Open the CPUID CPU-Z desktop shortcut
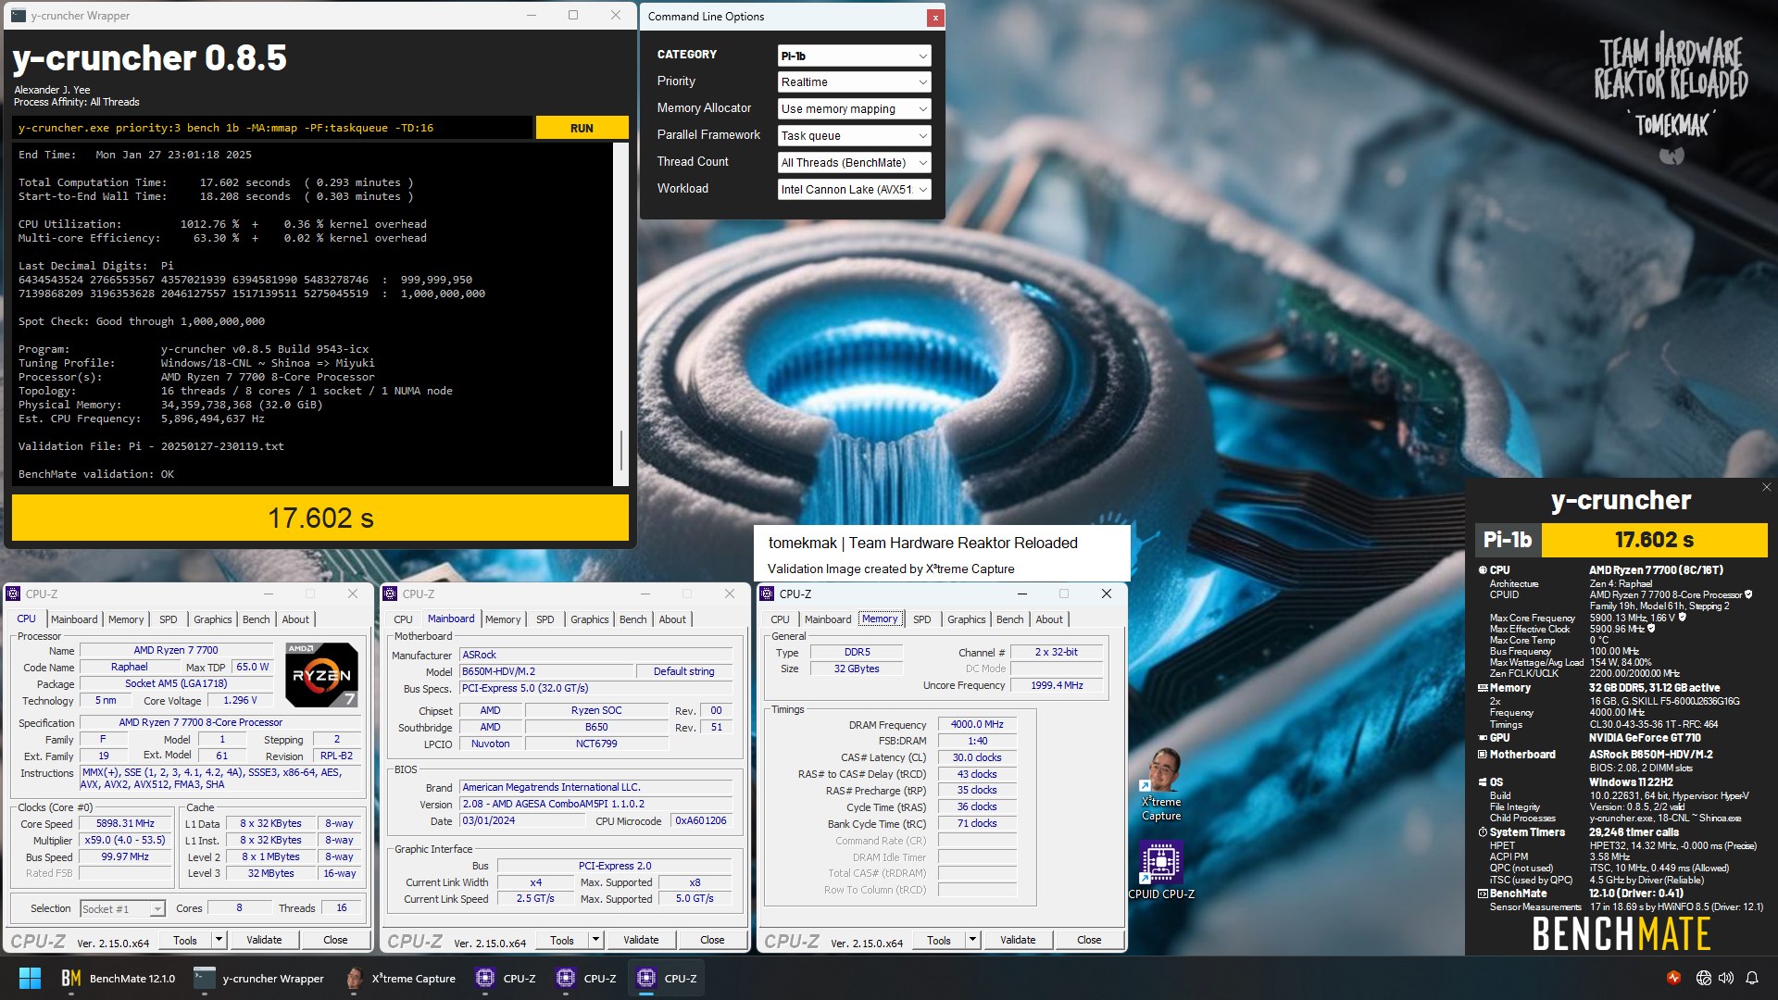The height and width of the screenshot is (1000, 1778). (x=1161, y=869)
